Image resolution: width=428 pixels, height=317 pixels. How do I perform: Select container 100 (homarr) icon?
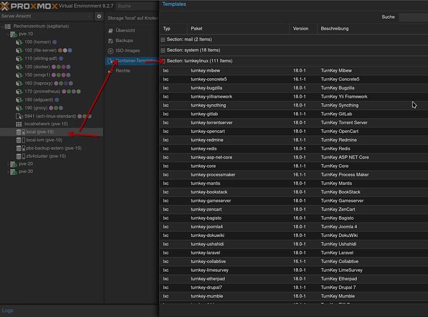click(19, 42)
